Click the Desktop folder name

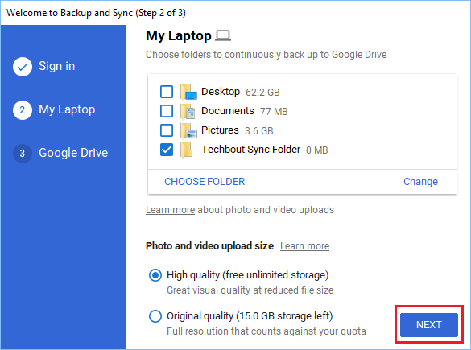click(x=221, y=91)
